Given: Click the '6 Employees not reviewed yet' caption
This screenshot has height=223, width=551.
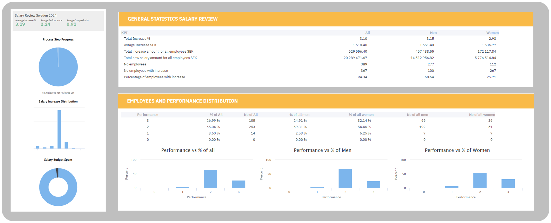Looking at the screenshot, I should pos(58,93).
